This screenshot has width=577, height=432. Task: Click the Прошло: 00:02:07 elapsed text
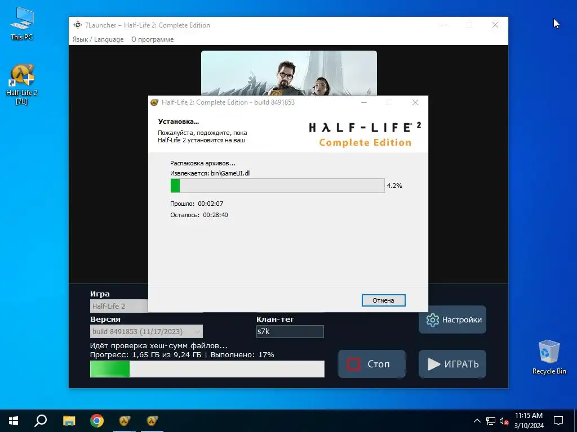point(197,204)
